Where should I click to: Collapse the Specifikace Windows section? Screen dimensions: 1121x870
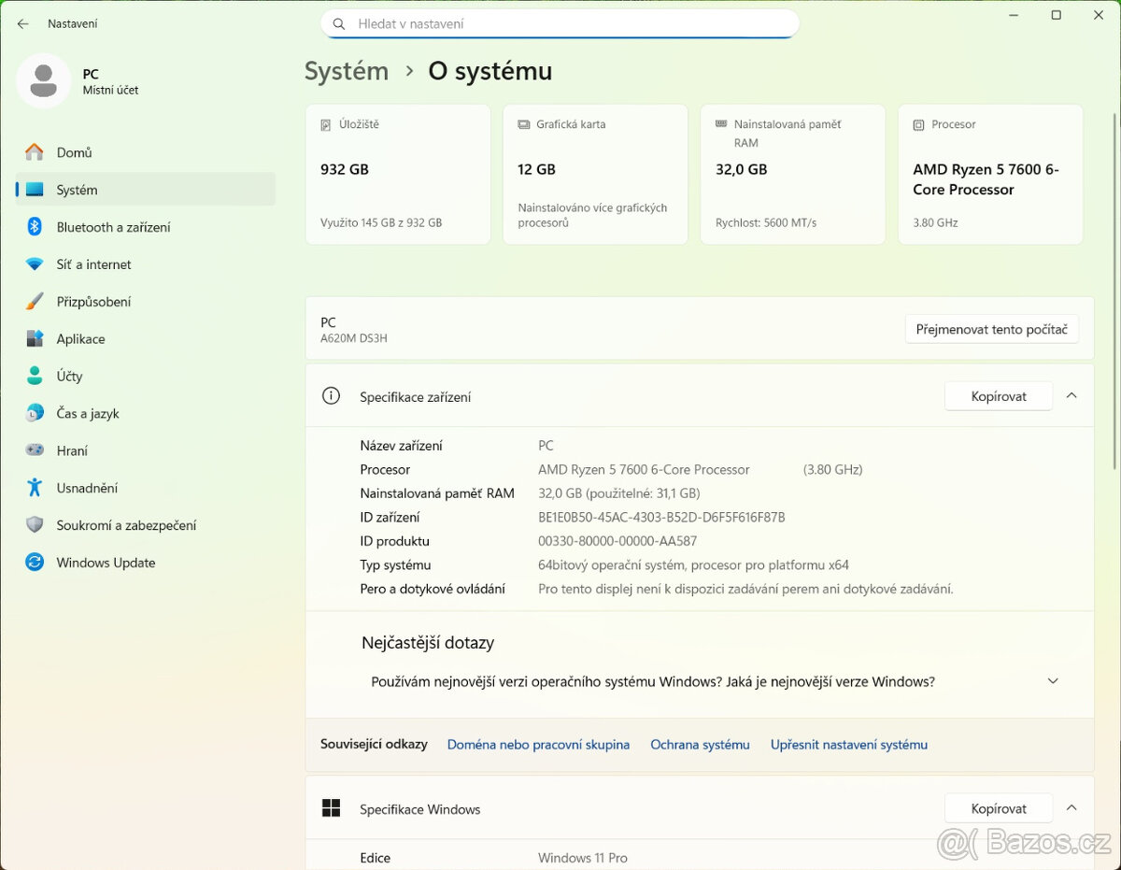pyautogui.click(x=1071, y=808)
